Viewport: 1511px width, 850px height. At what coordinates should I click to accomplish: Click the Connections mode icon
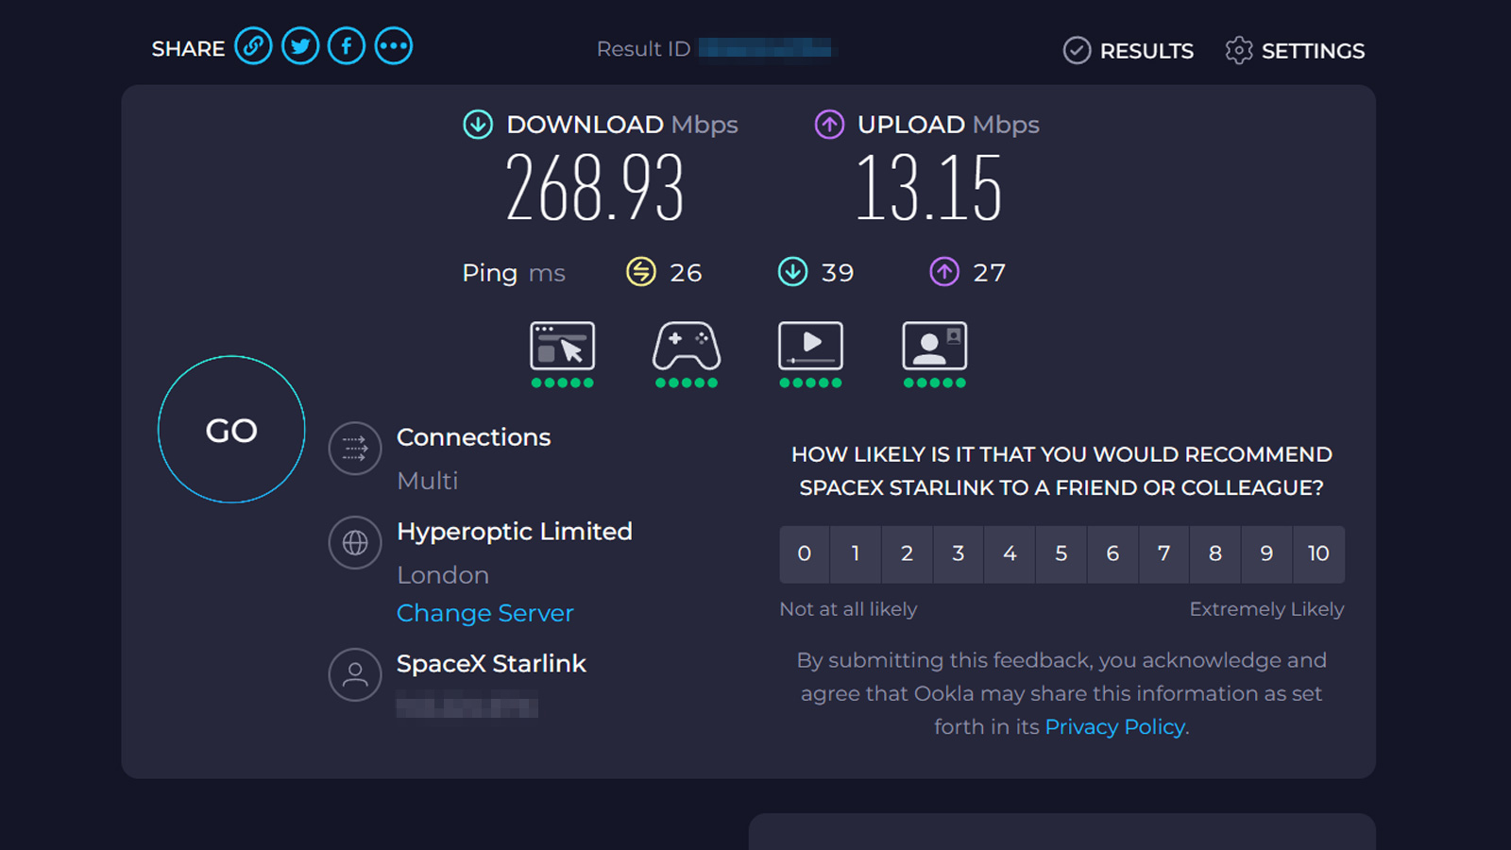click(355, 448)
